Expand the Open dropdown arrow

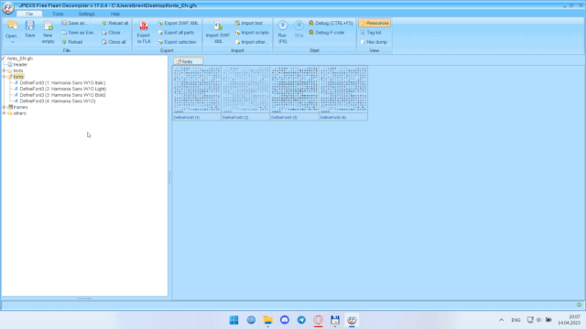tap(12, 42)
